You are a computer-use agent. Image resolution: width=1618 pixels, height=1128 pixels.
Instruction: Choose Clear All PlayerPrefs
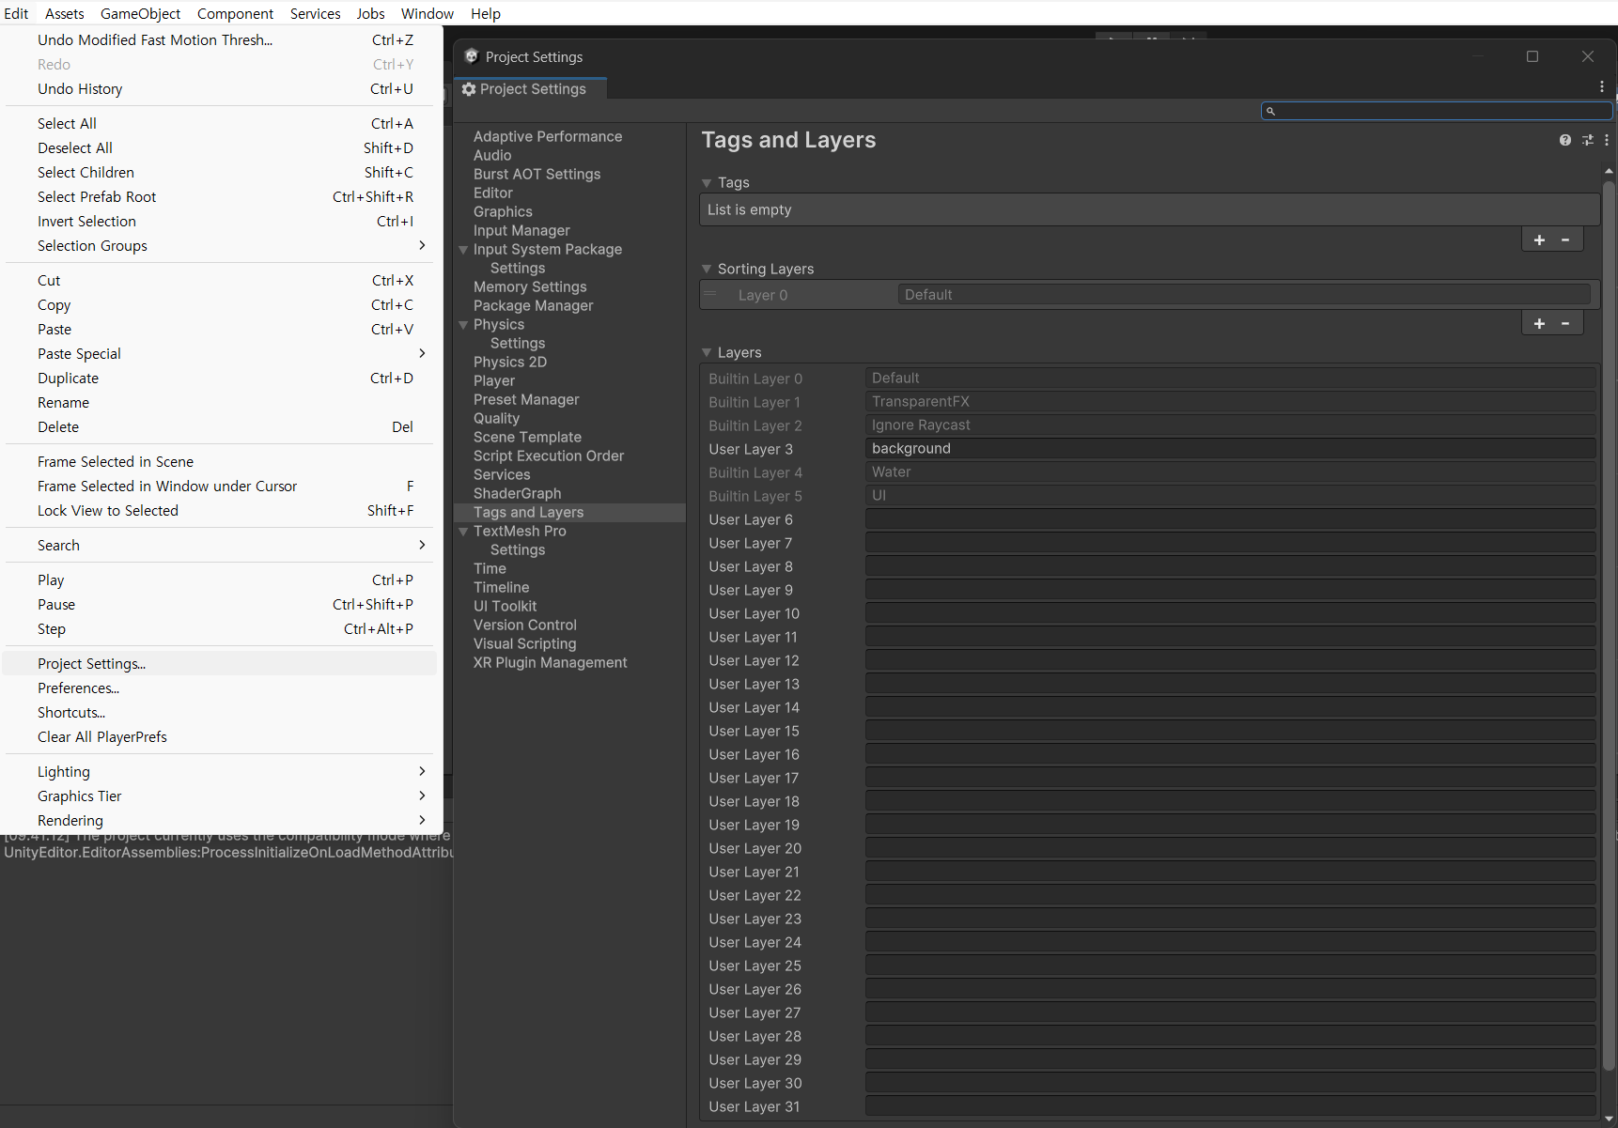pos(221,737)
